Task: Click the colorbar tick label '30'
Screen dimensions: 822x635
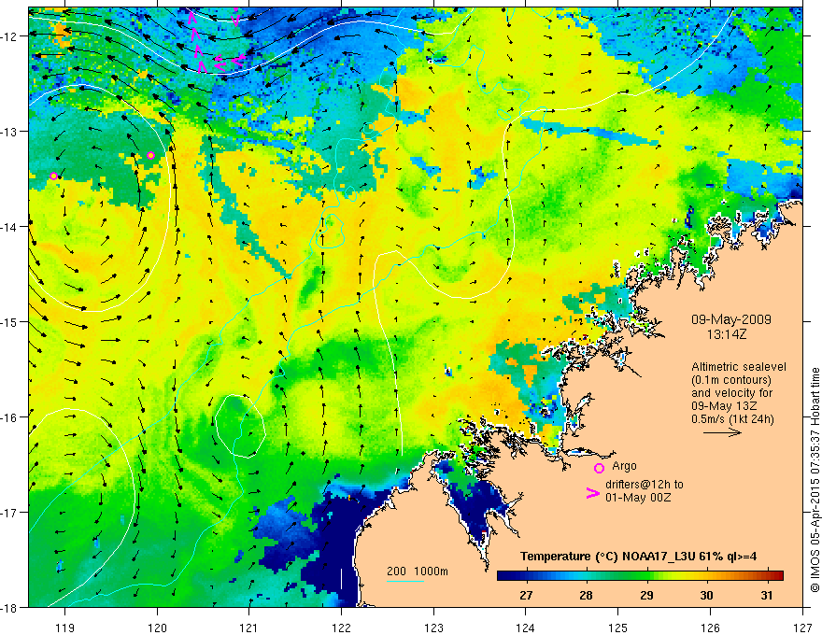Action: [x=707, y=595]
